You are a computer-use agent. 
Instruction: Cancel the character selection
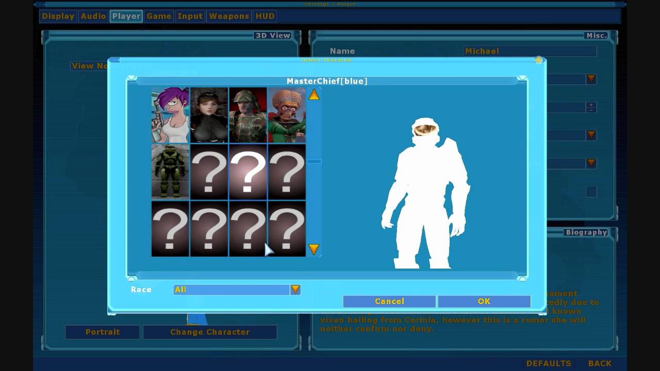pos(389,301)
